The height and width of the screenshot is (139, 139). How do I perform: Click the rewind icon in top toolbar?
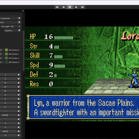click(63, 7)
